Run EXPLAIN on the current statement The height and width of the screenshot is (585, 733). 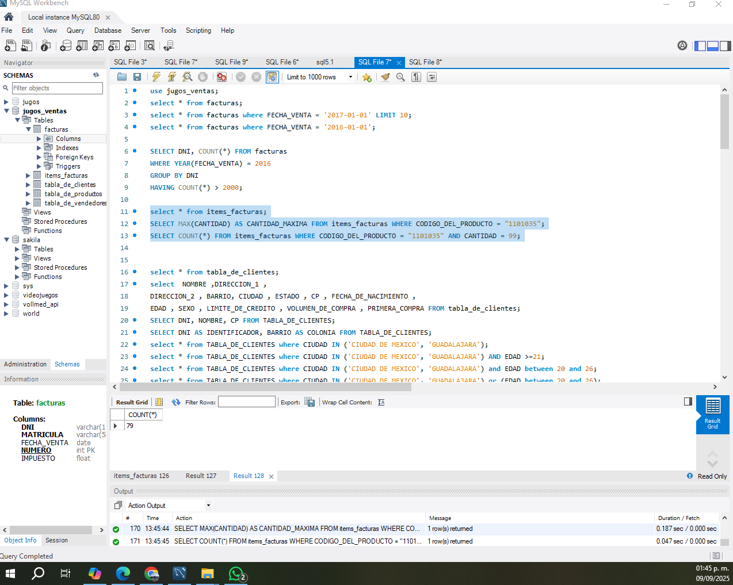click(187, 77)
